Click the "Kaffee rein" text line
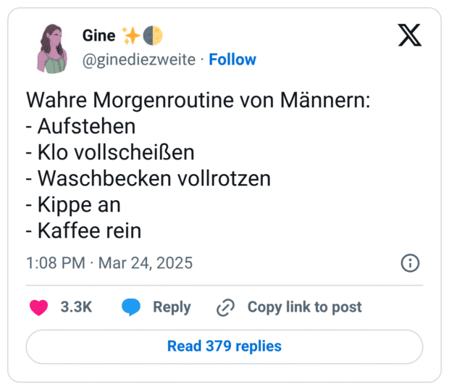 [83, 231]
